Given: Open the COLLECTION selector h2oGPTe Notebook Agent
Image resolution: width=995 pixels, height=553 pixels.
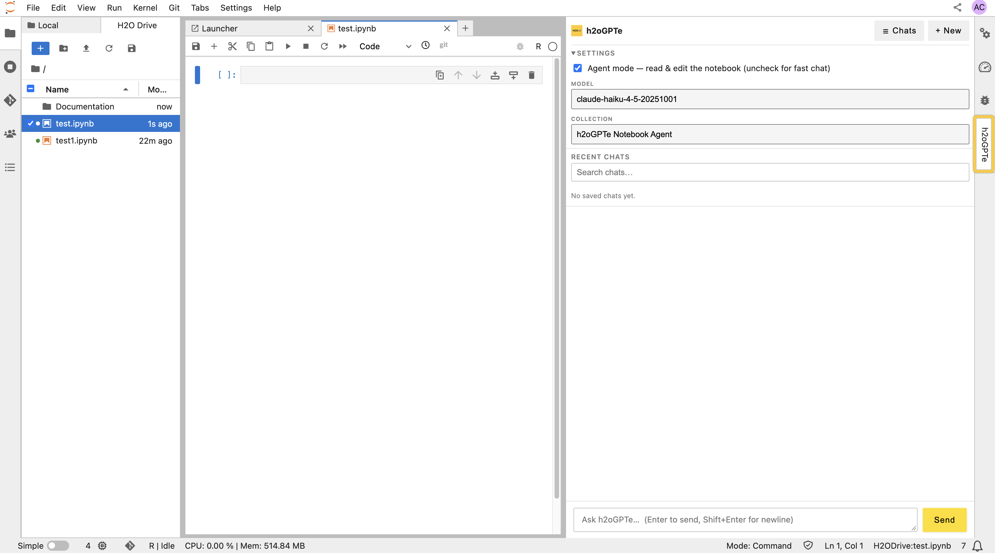Looking at the screenshot, I should coord(770,134).
